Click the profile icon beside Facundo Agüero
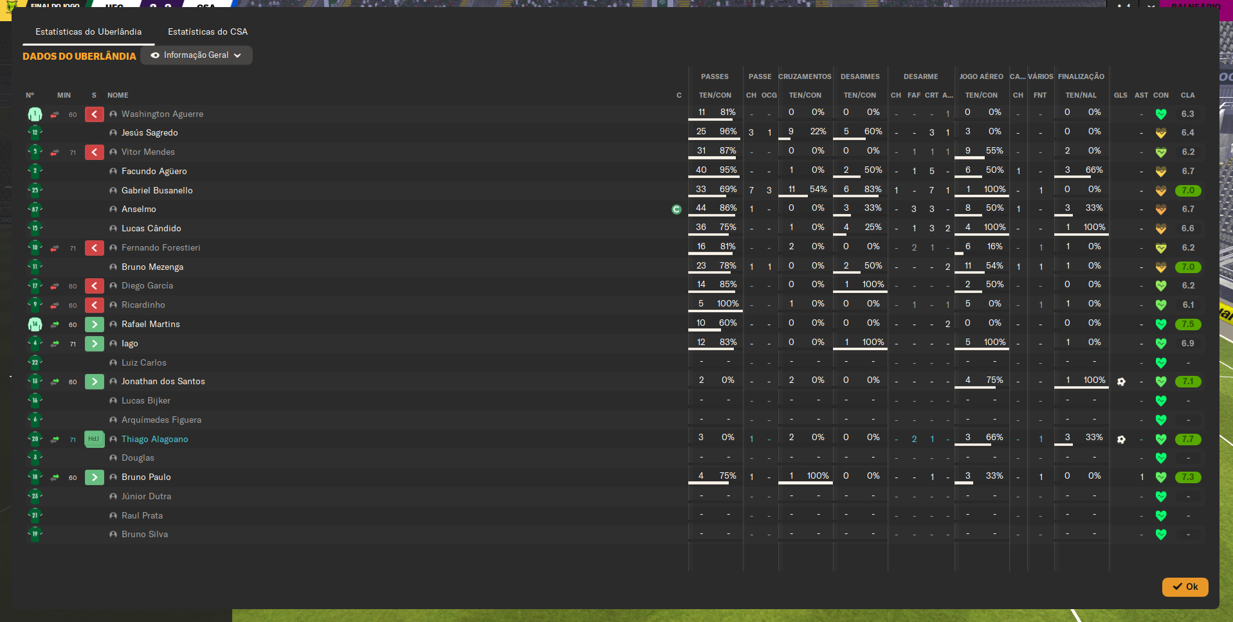This screenshot has height=622, width=1233. 113,172
